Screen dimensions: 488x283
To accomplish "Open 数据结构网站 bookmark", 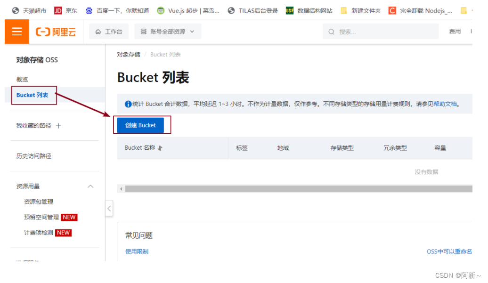I will (309, 10).
